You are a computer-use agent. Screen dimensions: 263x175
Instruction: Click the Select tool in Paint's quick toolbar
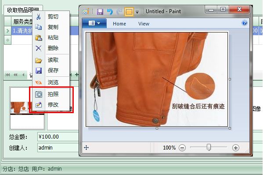coord(129,12)
